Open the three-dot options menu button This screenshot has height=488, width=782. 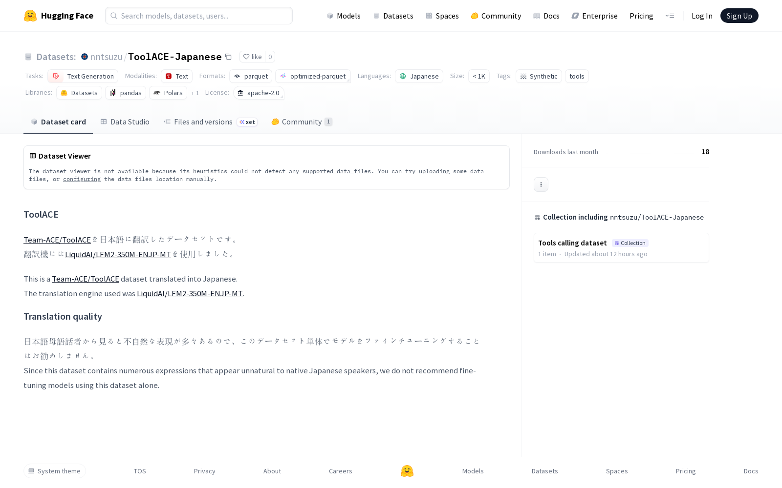pos(541,184)
